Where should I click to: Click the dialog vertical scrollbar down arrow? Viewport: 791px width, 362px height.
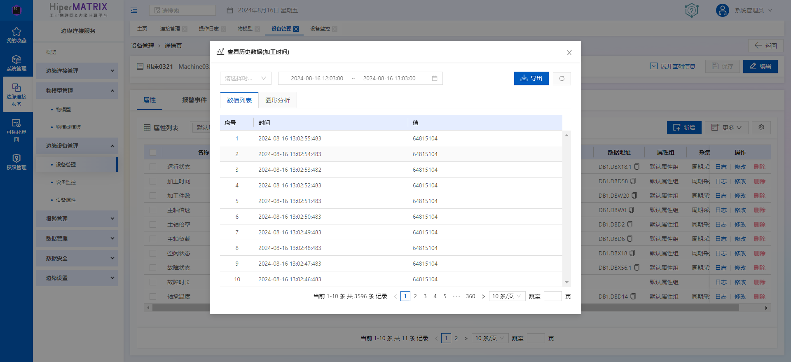click(566, 282)
